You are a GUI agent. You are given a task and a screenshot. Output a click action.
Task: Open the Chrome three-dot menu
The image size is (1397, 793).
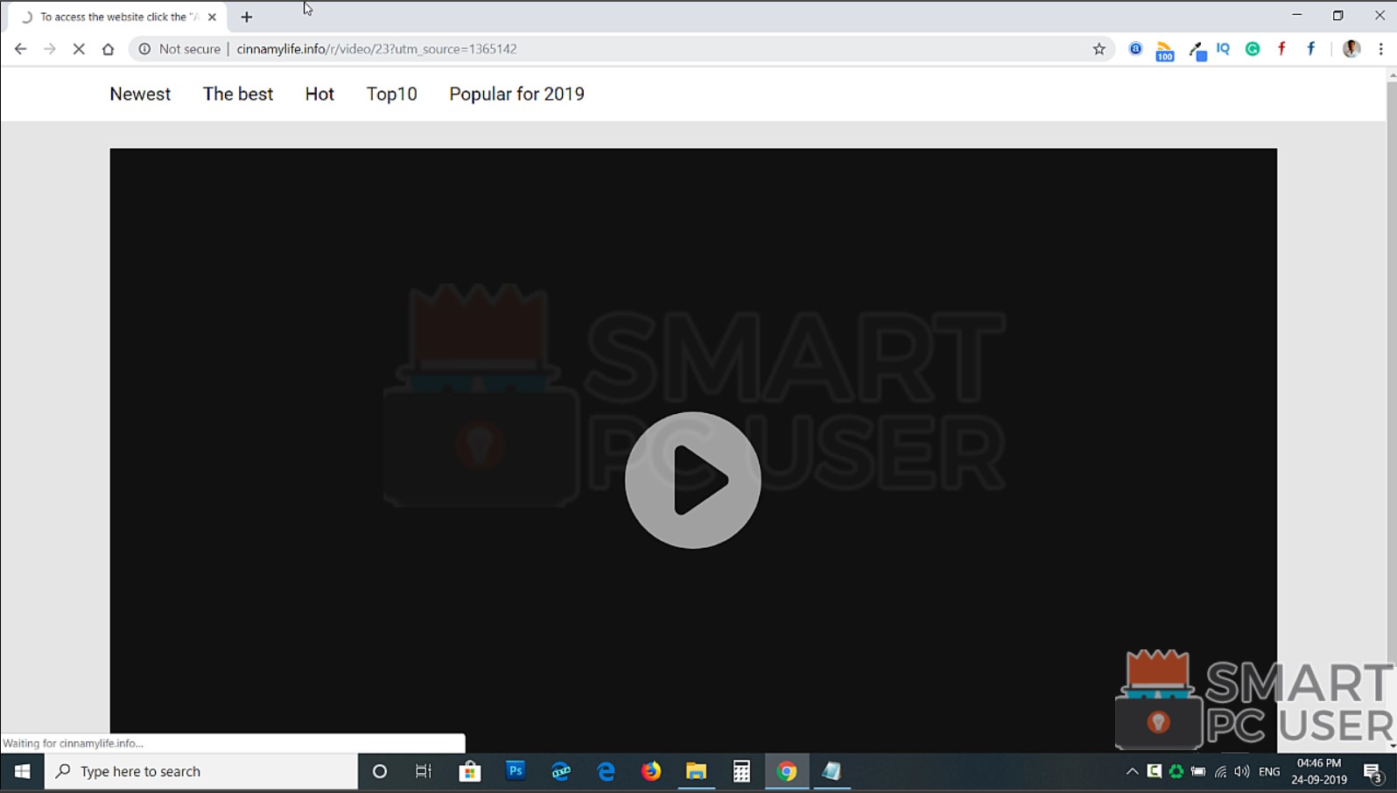pyautogui.click(x=1380, y=49)
